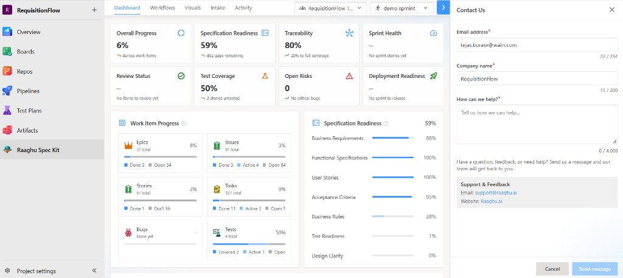Switch to the Workflows tab
623x278 pixels.
point(162,8)
